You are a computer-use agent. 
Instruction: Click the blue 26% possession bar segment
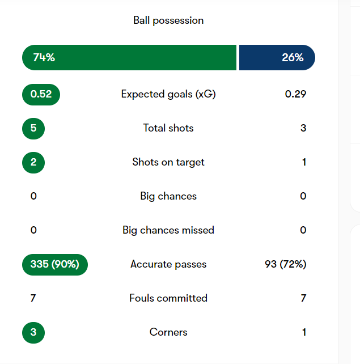[277, 58]
